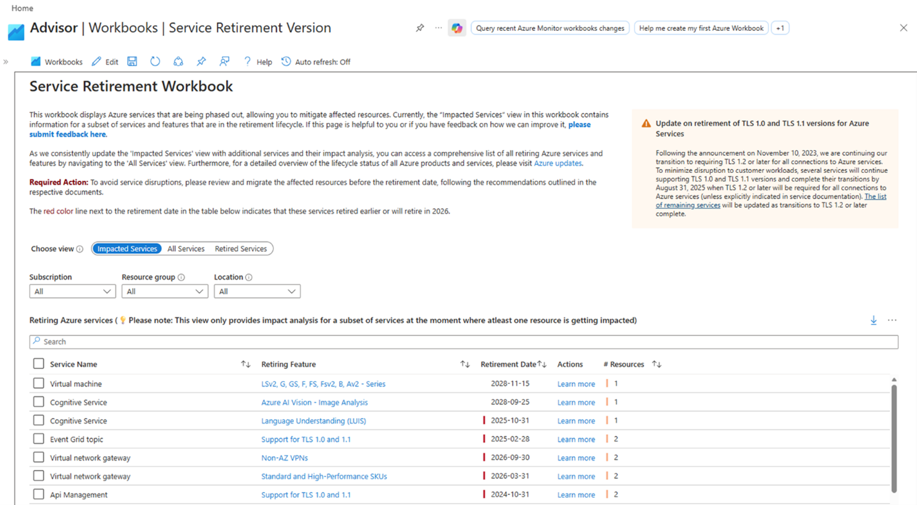Click the 2024-10-31 retirement date cell
This screenshot has width=917, height=505.
(510, 495)
